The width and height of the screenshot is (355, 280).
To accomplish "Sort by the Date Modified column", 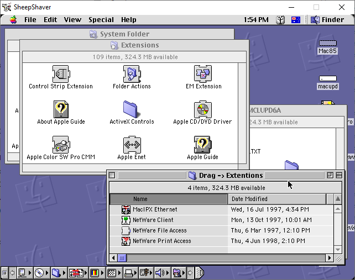I will click(277, 199).
